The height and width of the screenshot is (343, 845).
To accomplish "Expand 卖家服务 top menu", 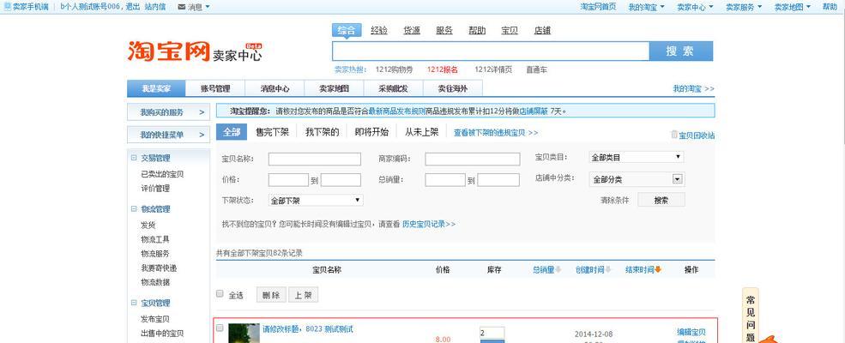I will [744, 7].
